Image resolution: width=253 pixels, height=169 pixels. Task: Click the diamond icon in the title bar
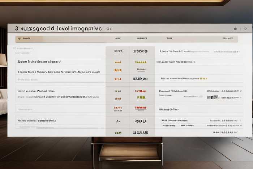click(235, 29)
